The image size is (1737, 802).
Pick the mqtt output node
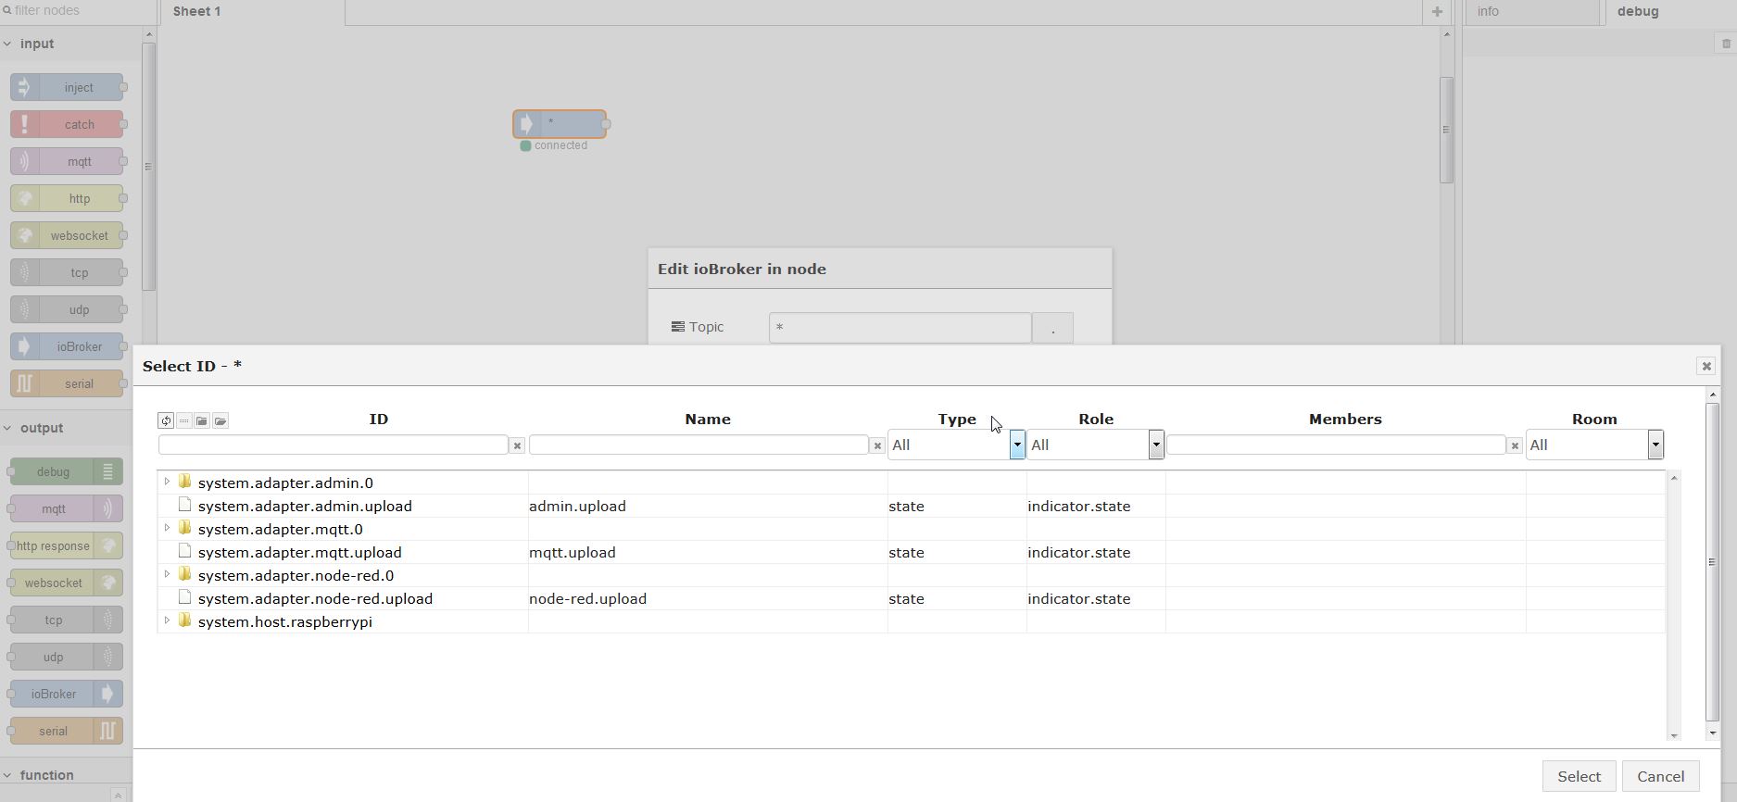67,508
